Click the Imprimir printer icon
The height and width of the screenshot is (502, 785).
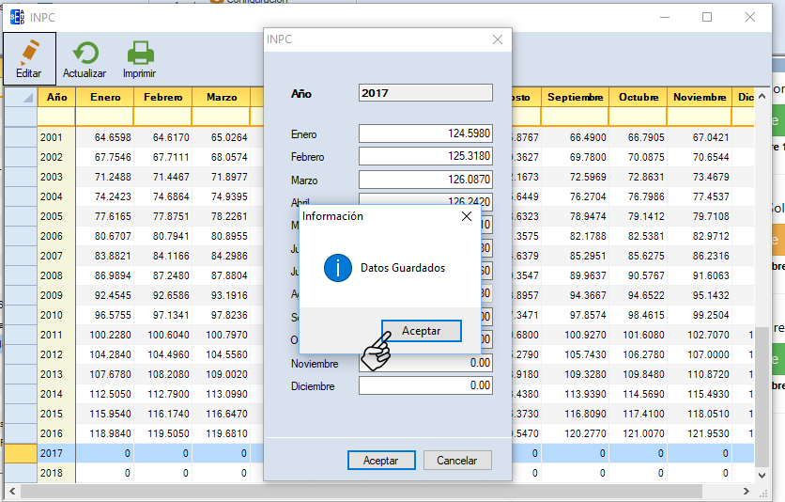click(x=139, y=53)
